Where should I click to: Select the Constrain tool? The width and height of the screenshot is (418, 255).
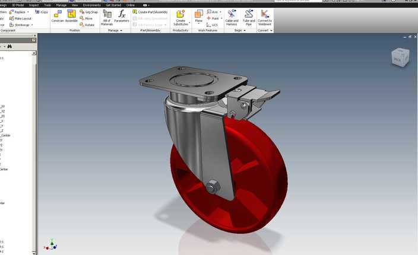pyautogui.click(x=58, y=16)
